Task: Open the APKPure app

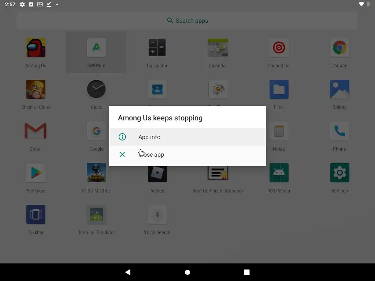Action: click(x=96, y=48)
